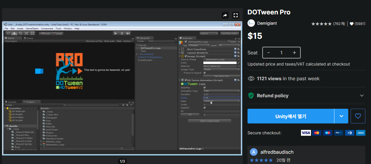Open the Animation Type dropdown showing Fade
This screenshot has width=371, height=164.
coord(222,91)
